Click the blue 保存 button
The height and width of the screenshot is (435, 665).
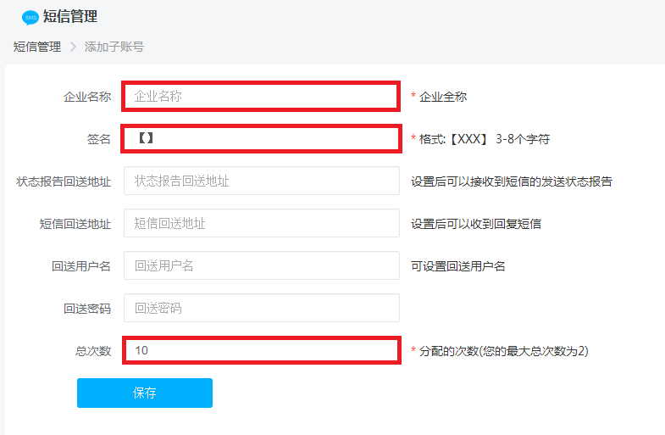(145, 393)
